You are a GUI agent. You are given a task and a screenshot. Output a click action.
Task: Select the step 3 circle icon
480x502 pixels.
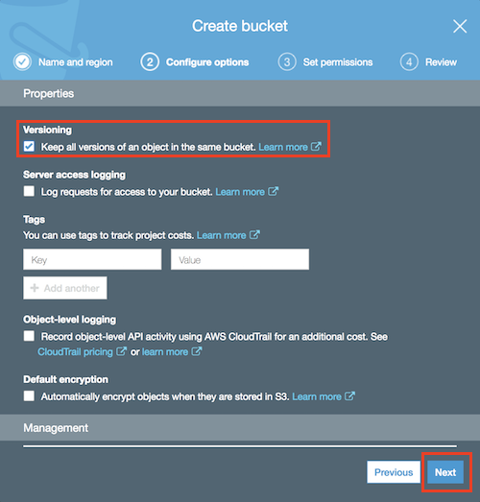pos(287,61)
